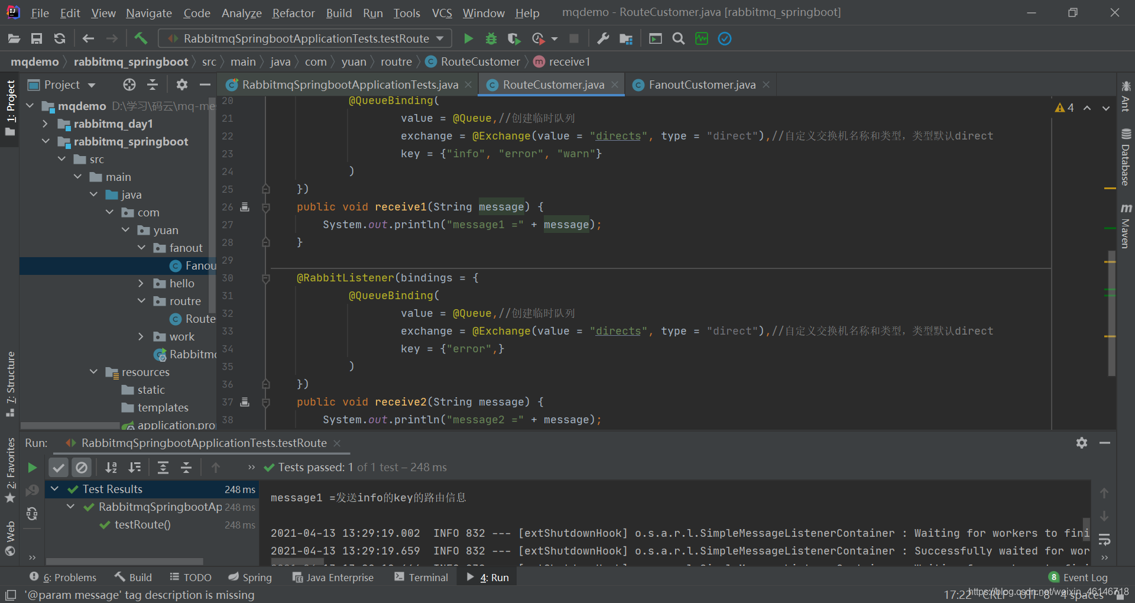Click the Synchronize refresh icon
This screenshot has height=603, width=1135.
tap(60, 38)
